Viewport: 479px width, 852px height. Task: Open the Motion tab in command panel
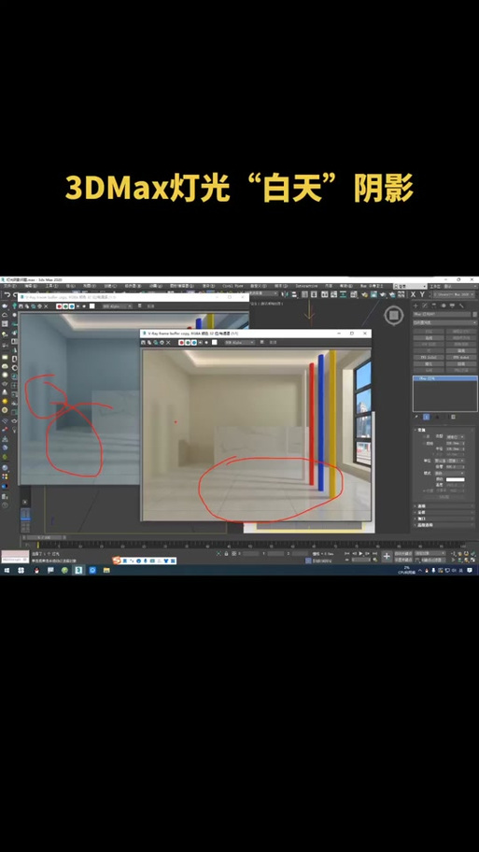point(444,305)
